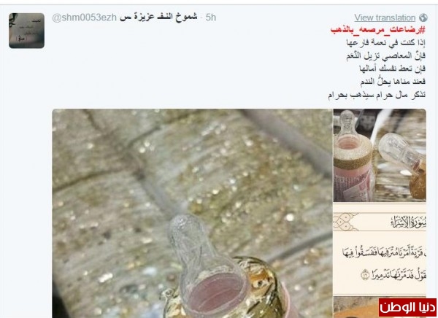
Task: Open the partially visible fourth attached image
Action: (356, 308)
